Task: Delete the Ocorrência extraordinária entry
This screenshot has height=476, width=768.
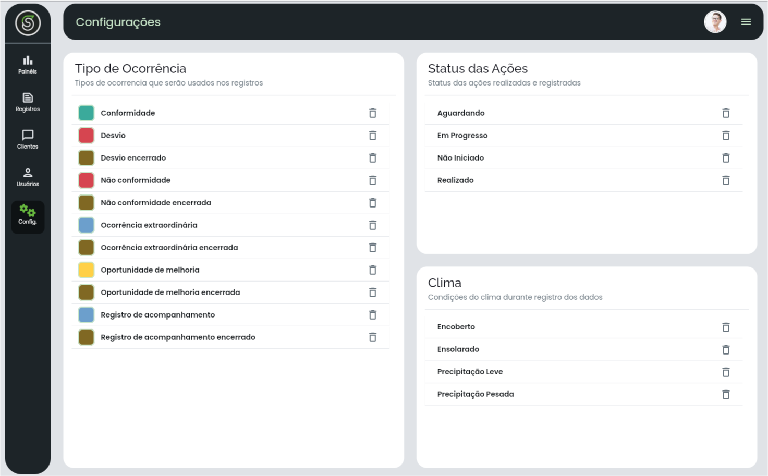Action: pyautogui.click(x=373, y=225)
